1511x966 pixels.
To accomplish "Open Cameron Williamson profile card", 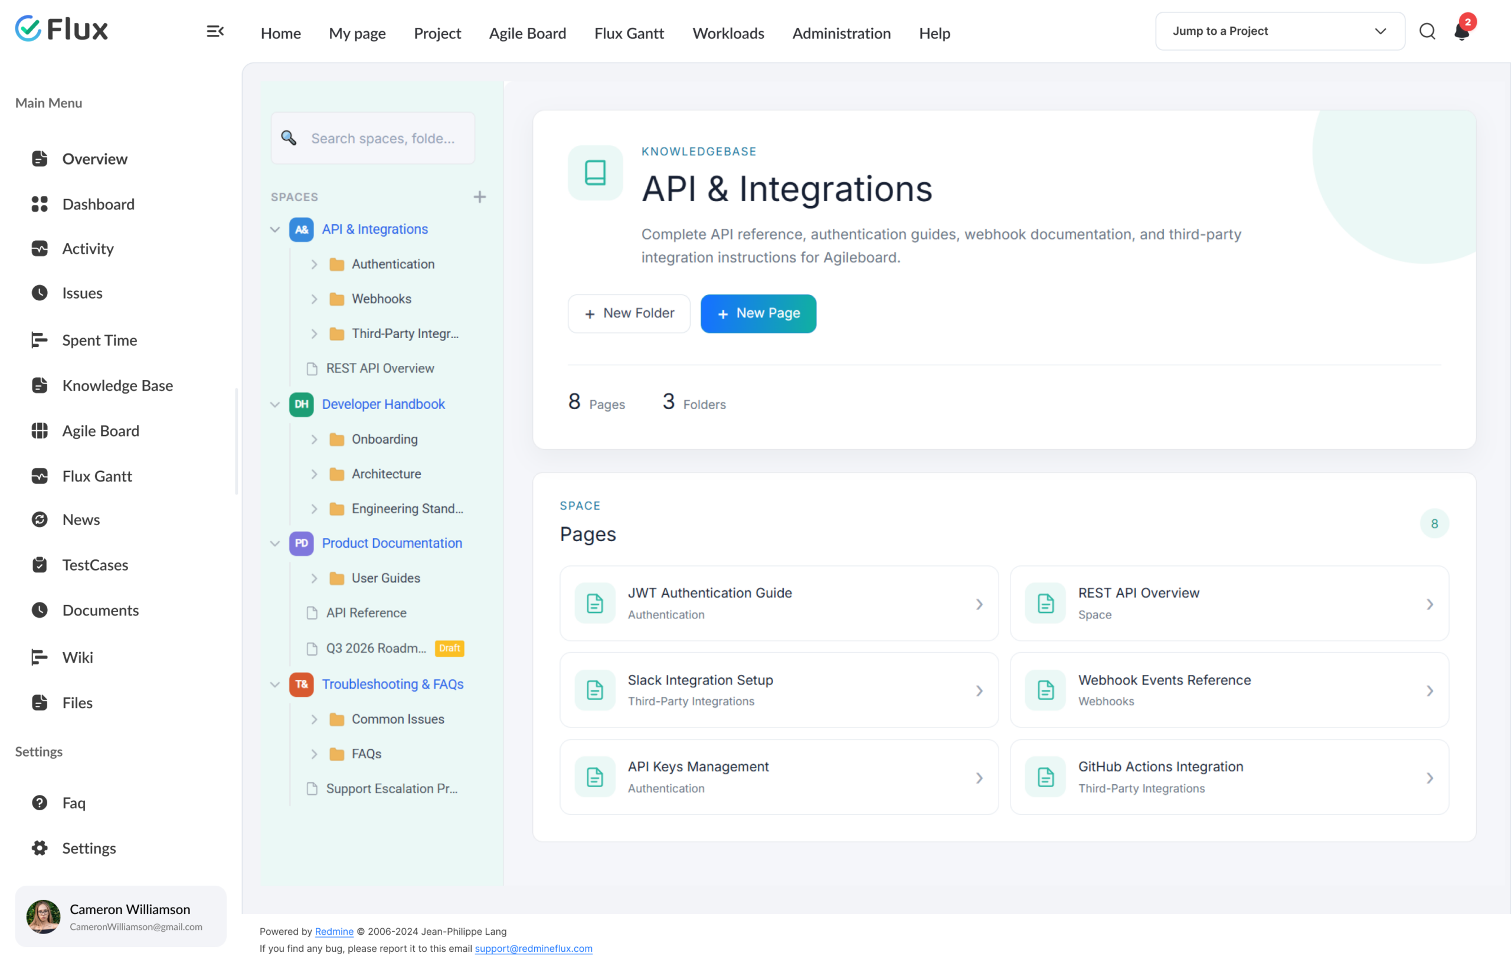I will 120,916.
